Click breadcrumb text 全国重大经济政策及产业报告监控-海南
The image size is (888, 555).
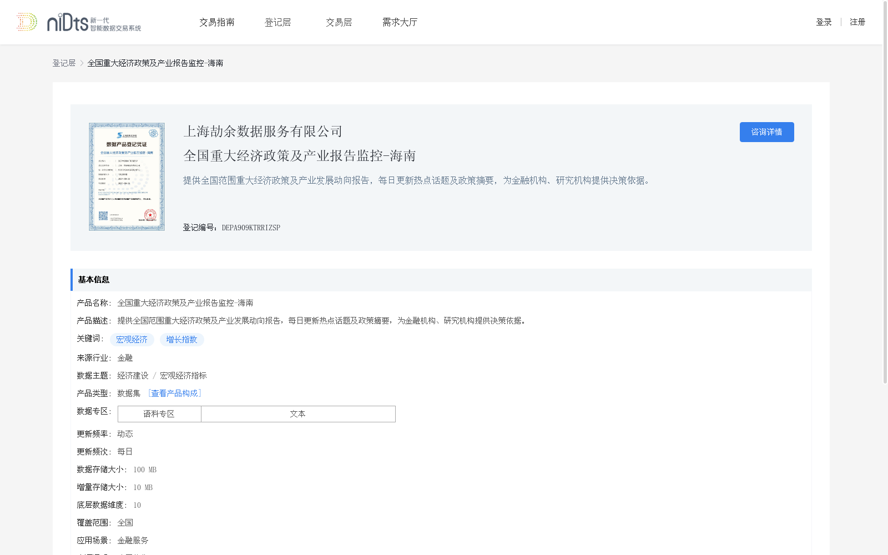(155, 63)
